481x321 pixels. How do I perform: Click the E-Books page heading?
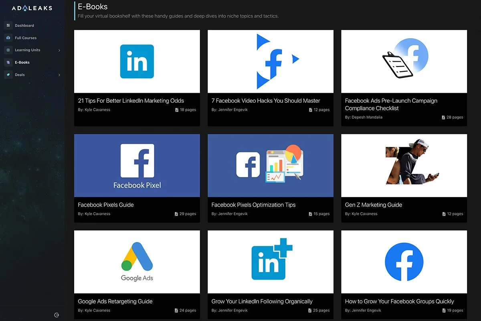point(93,7)
